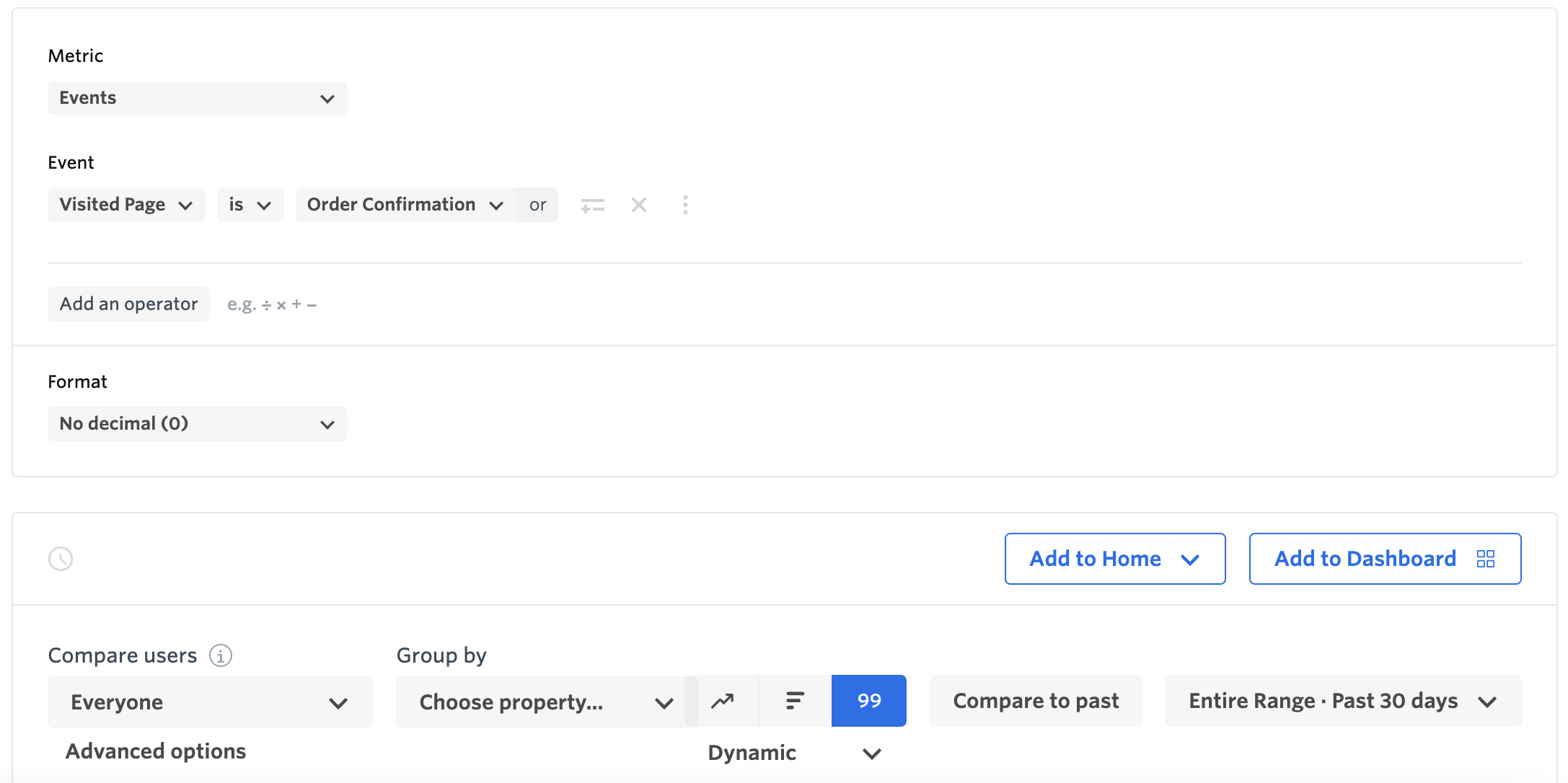Screen dimensions: 1568x783
Task: Open the Metric Events dropdown
Action: tap(197, 98)
